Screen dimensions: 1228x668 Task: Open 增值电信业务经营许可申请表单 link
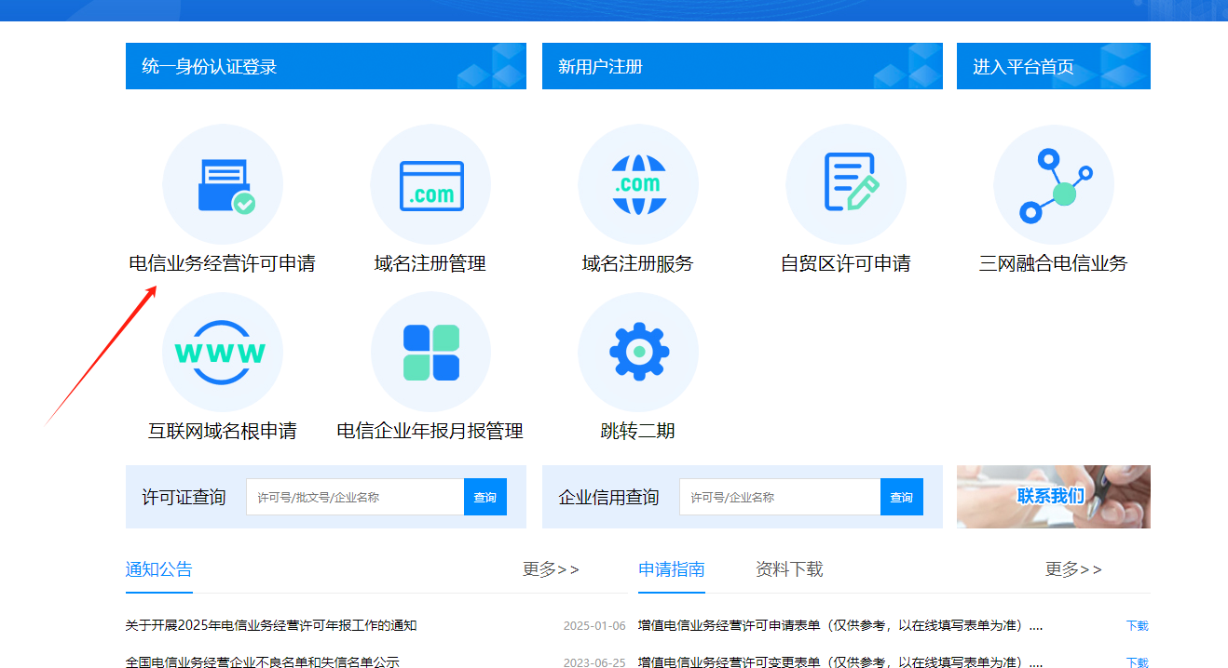coord(840,625)
